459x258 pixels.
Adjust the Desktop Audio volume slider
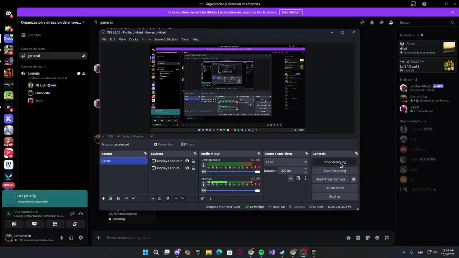[x=233, y=172]
